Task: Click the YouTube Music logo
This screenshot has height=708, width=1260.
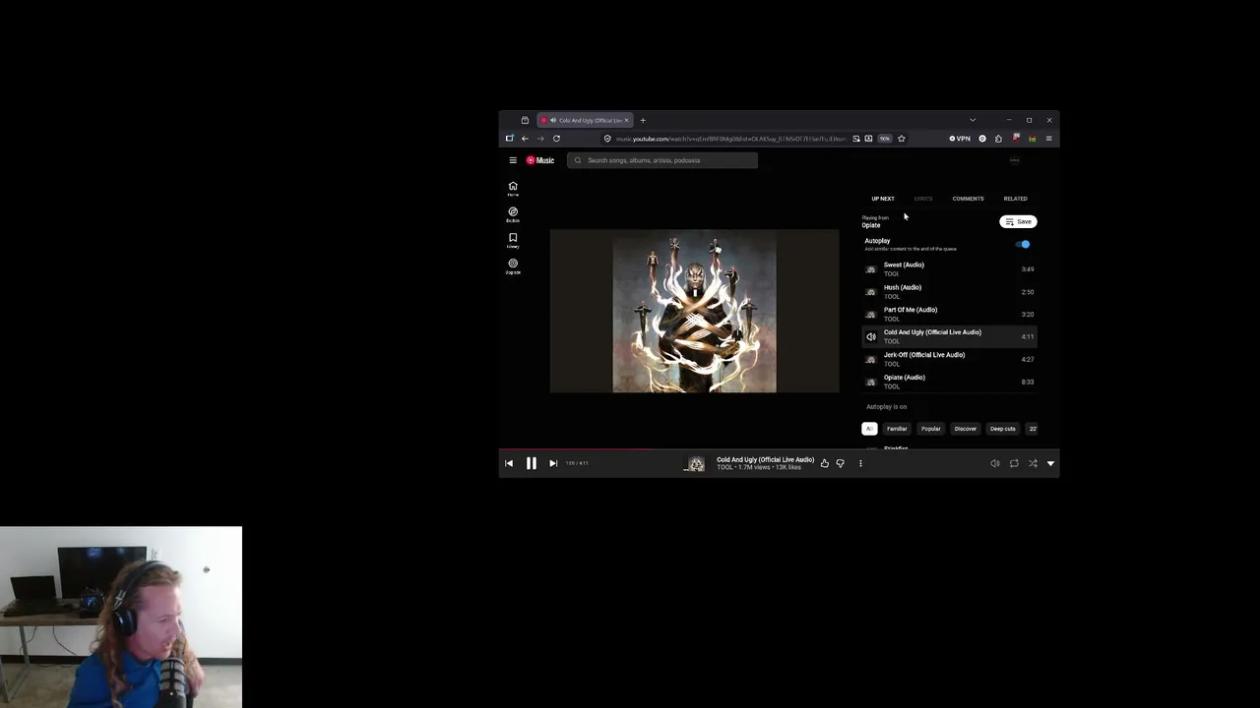Action: tap(540, 160)
